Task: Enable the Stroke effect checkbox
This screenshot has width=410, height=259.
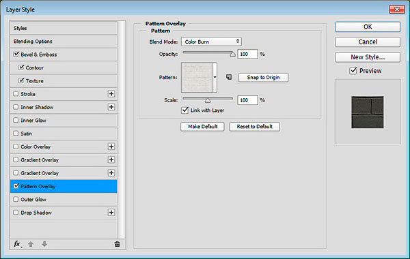Action: click(x=16, y=94)
